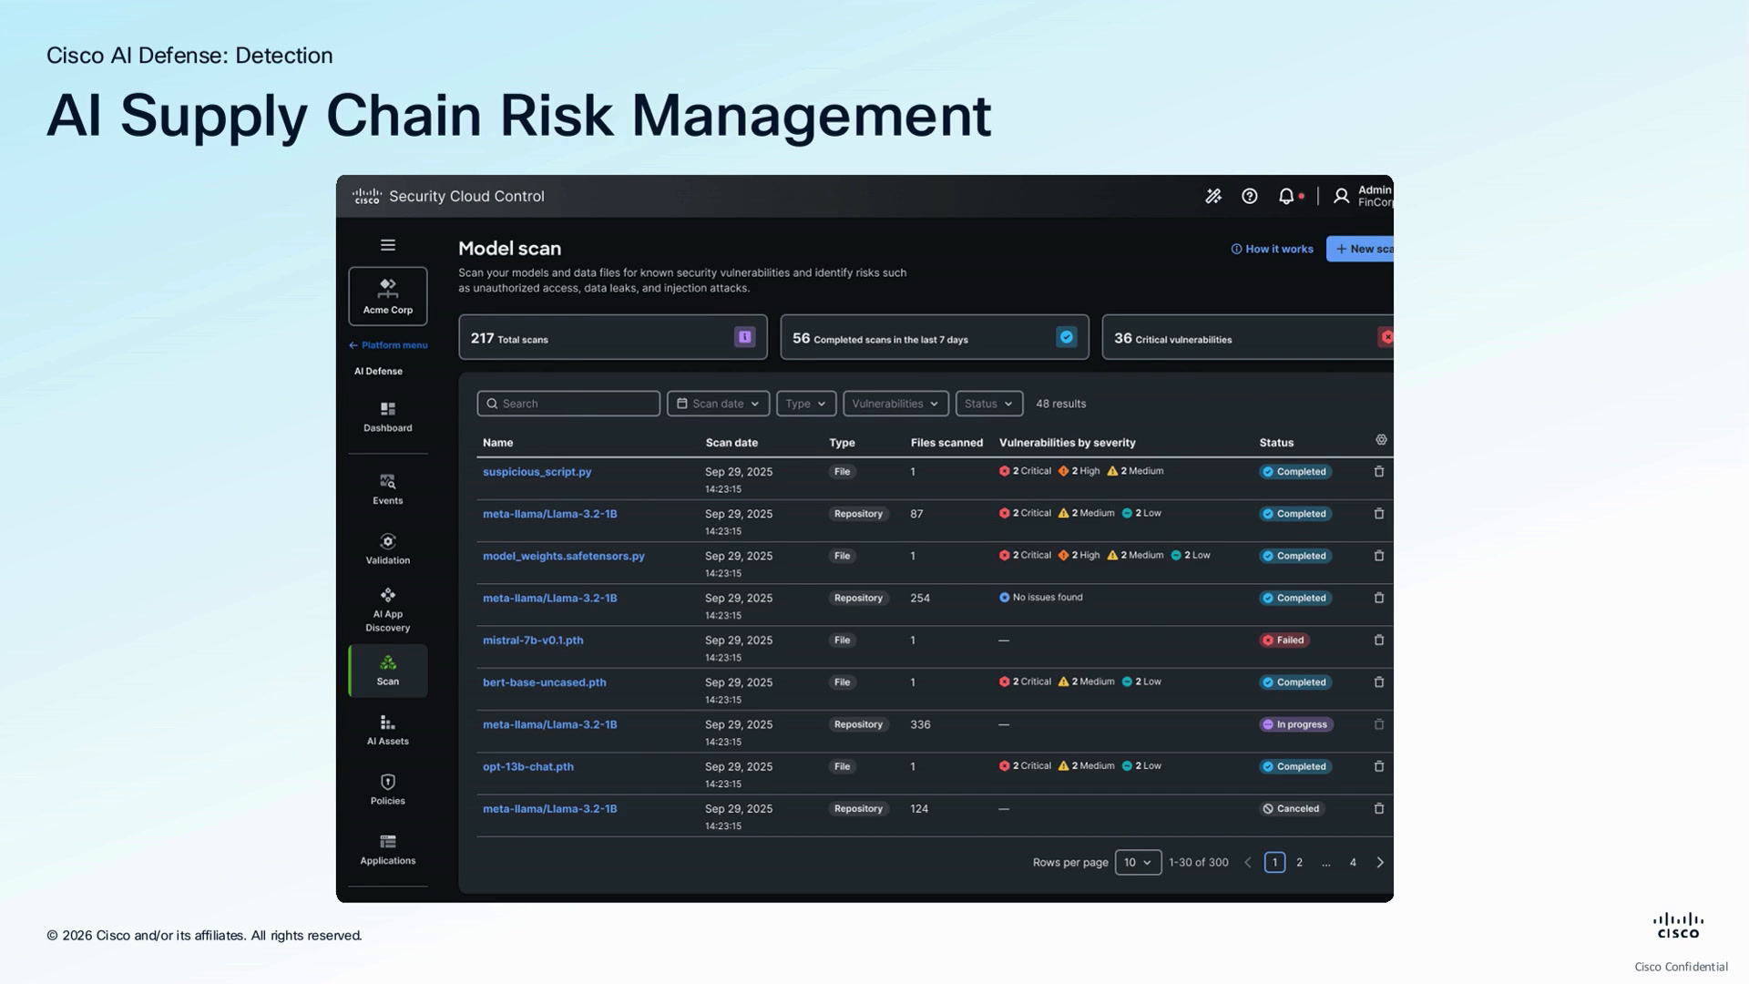Open the How it works link
The height and width of the screenshot is (984, 1749).
1272,249
